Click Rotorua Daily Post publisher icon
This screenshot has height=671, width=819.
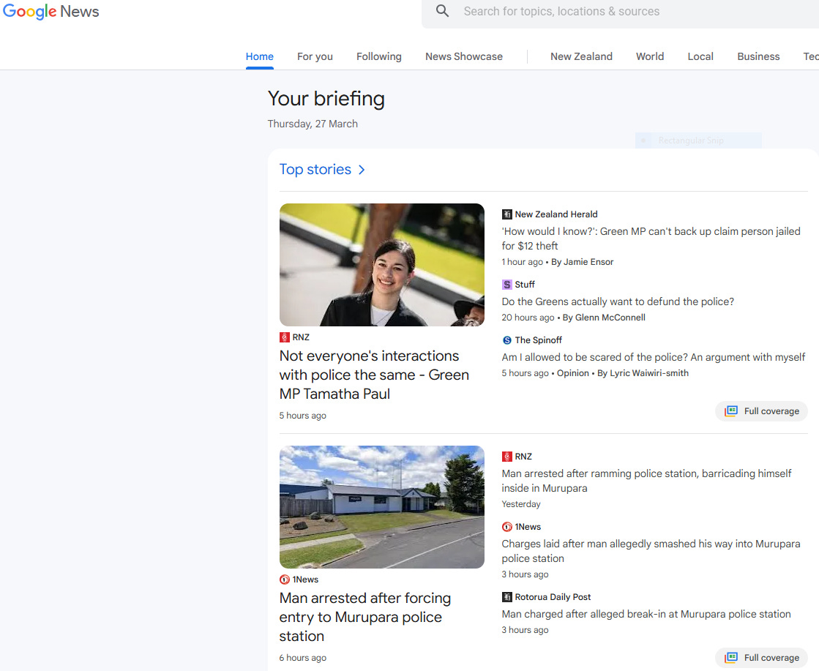pos(506,597)
